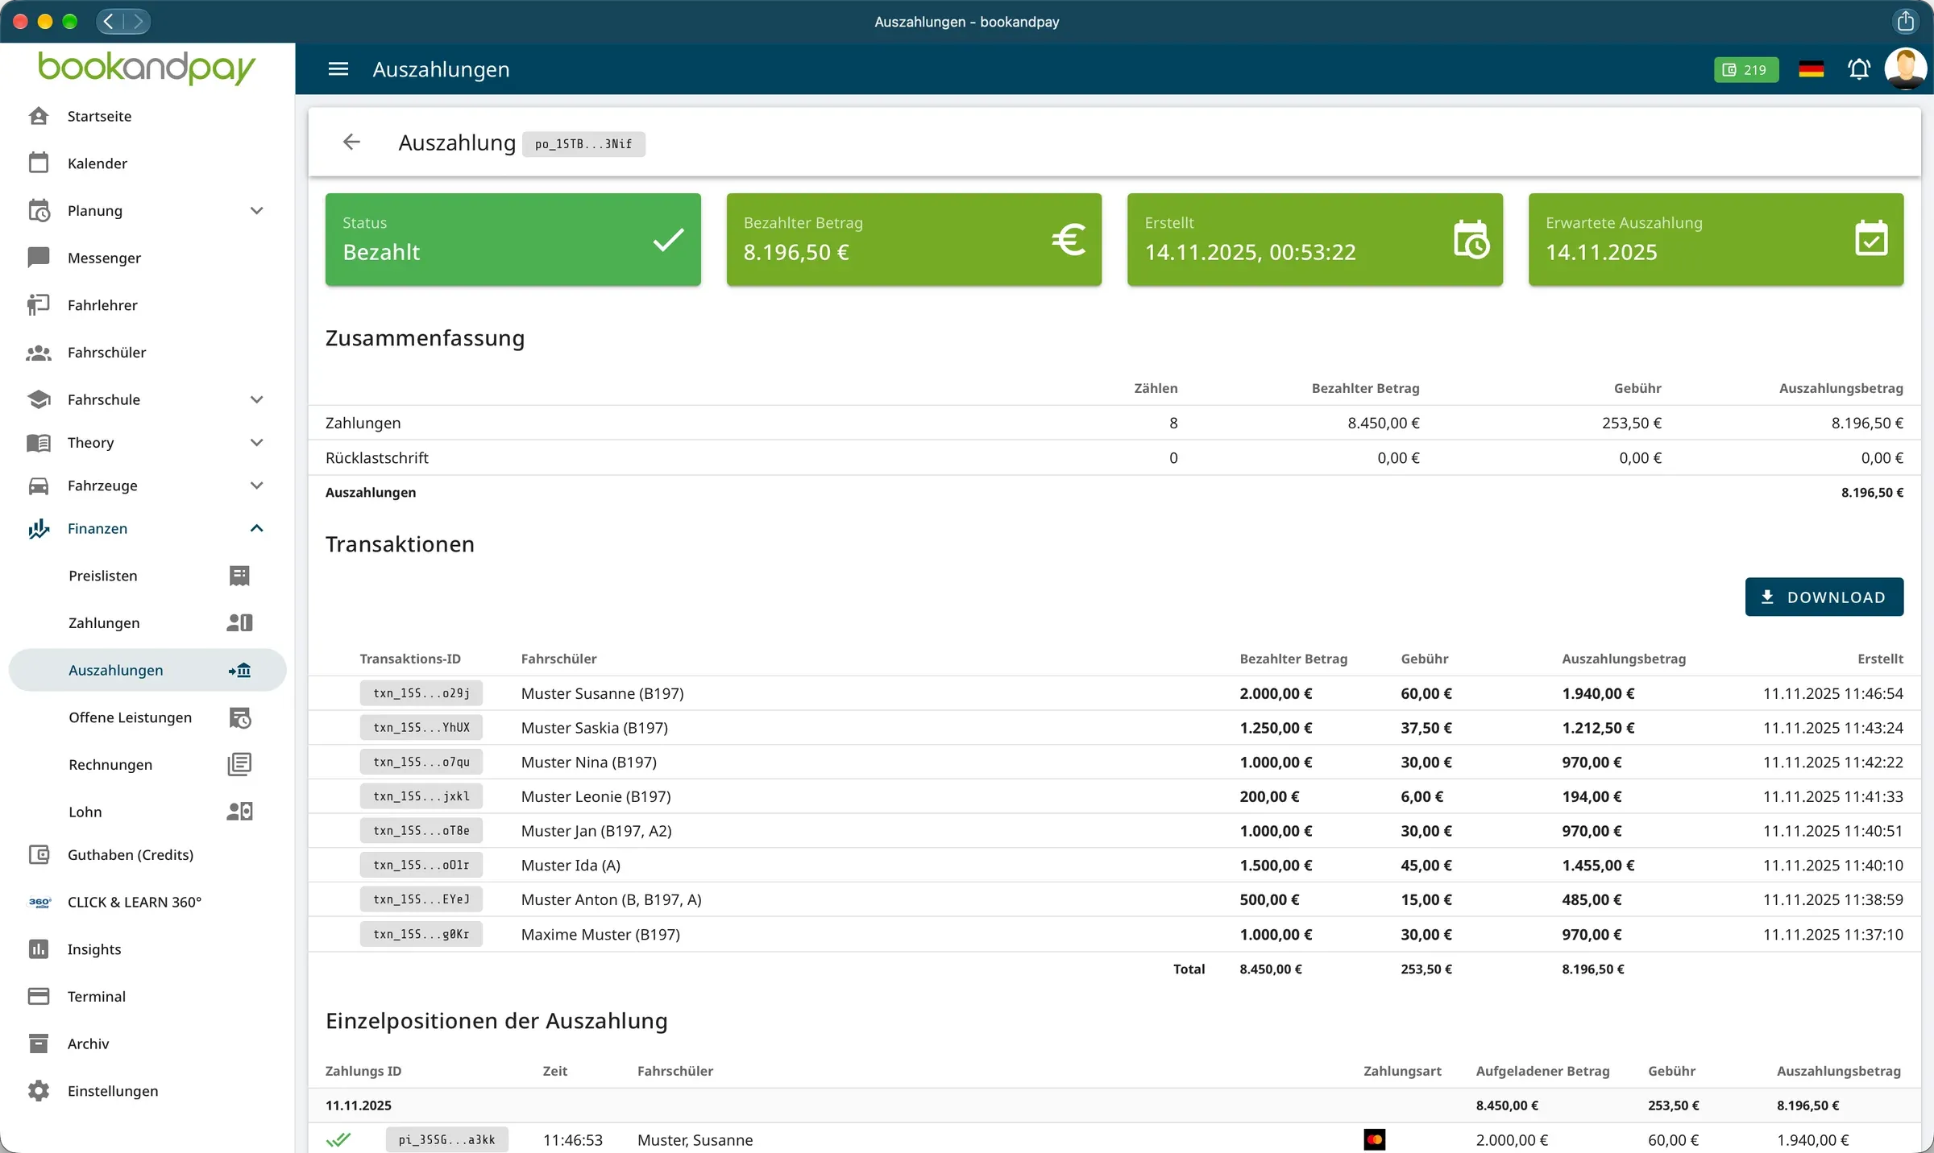
Task: Open the hamburger menu in header
Action: [x=338, y=69]
